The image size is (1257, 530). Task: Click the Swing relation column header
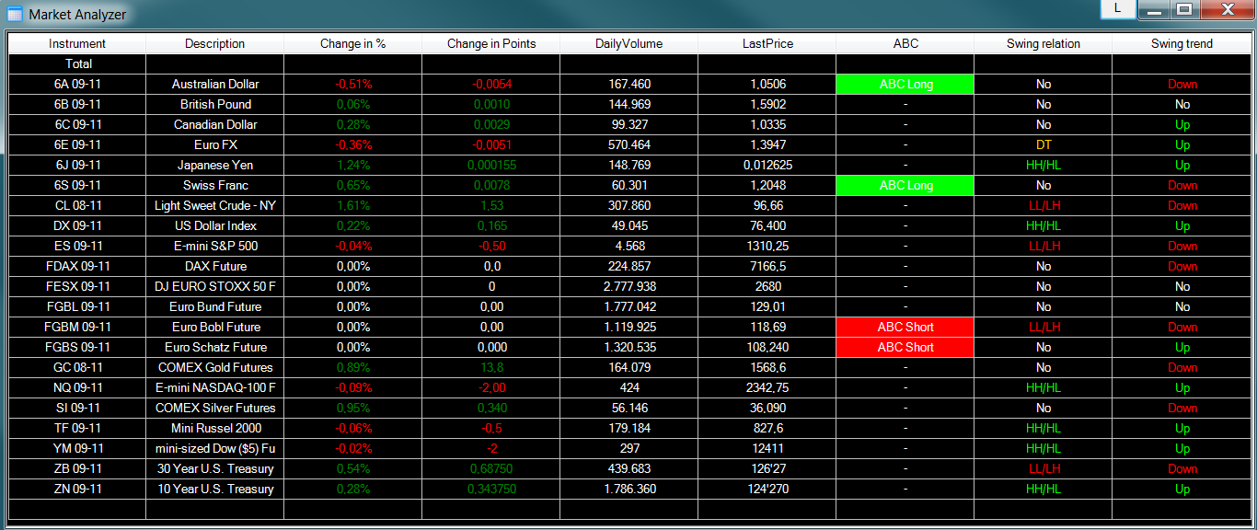click(1044, 43)
